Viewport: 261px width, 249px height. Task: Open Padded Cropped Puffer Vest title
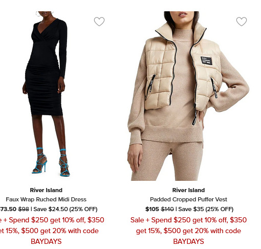click(188, 199)
